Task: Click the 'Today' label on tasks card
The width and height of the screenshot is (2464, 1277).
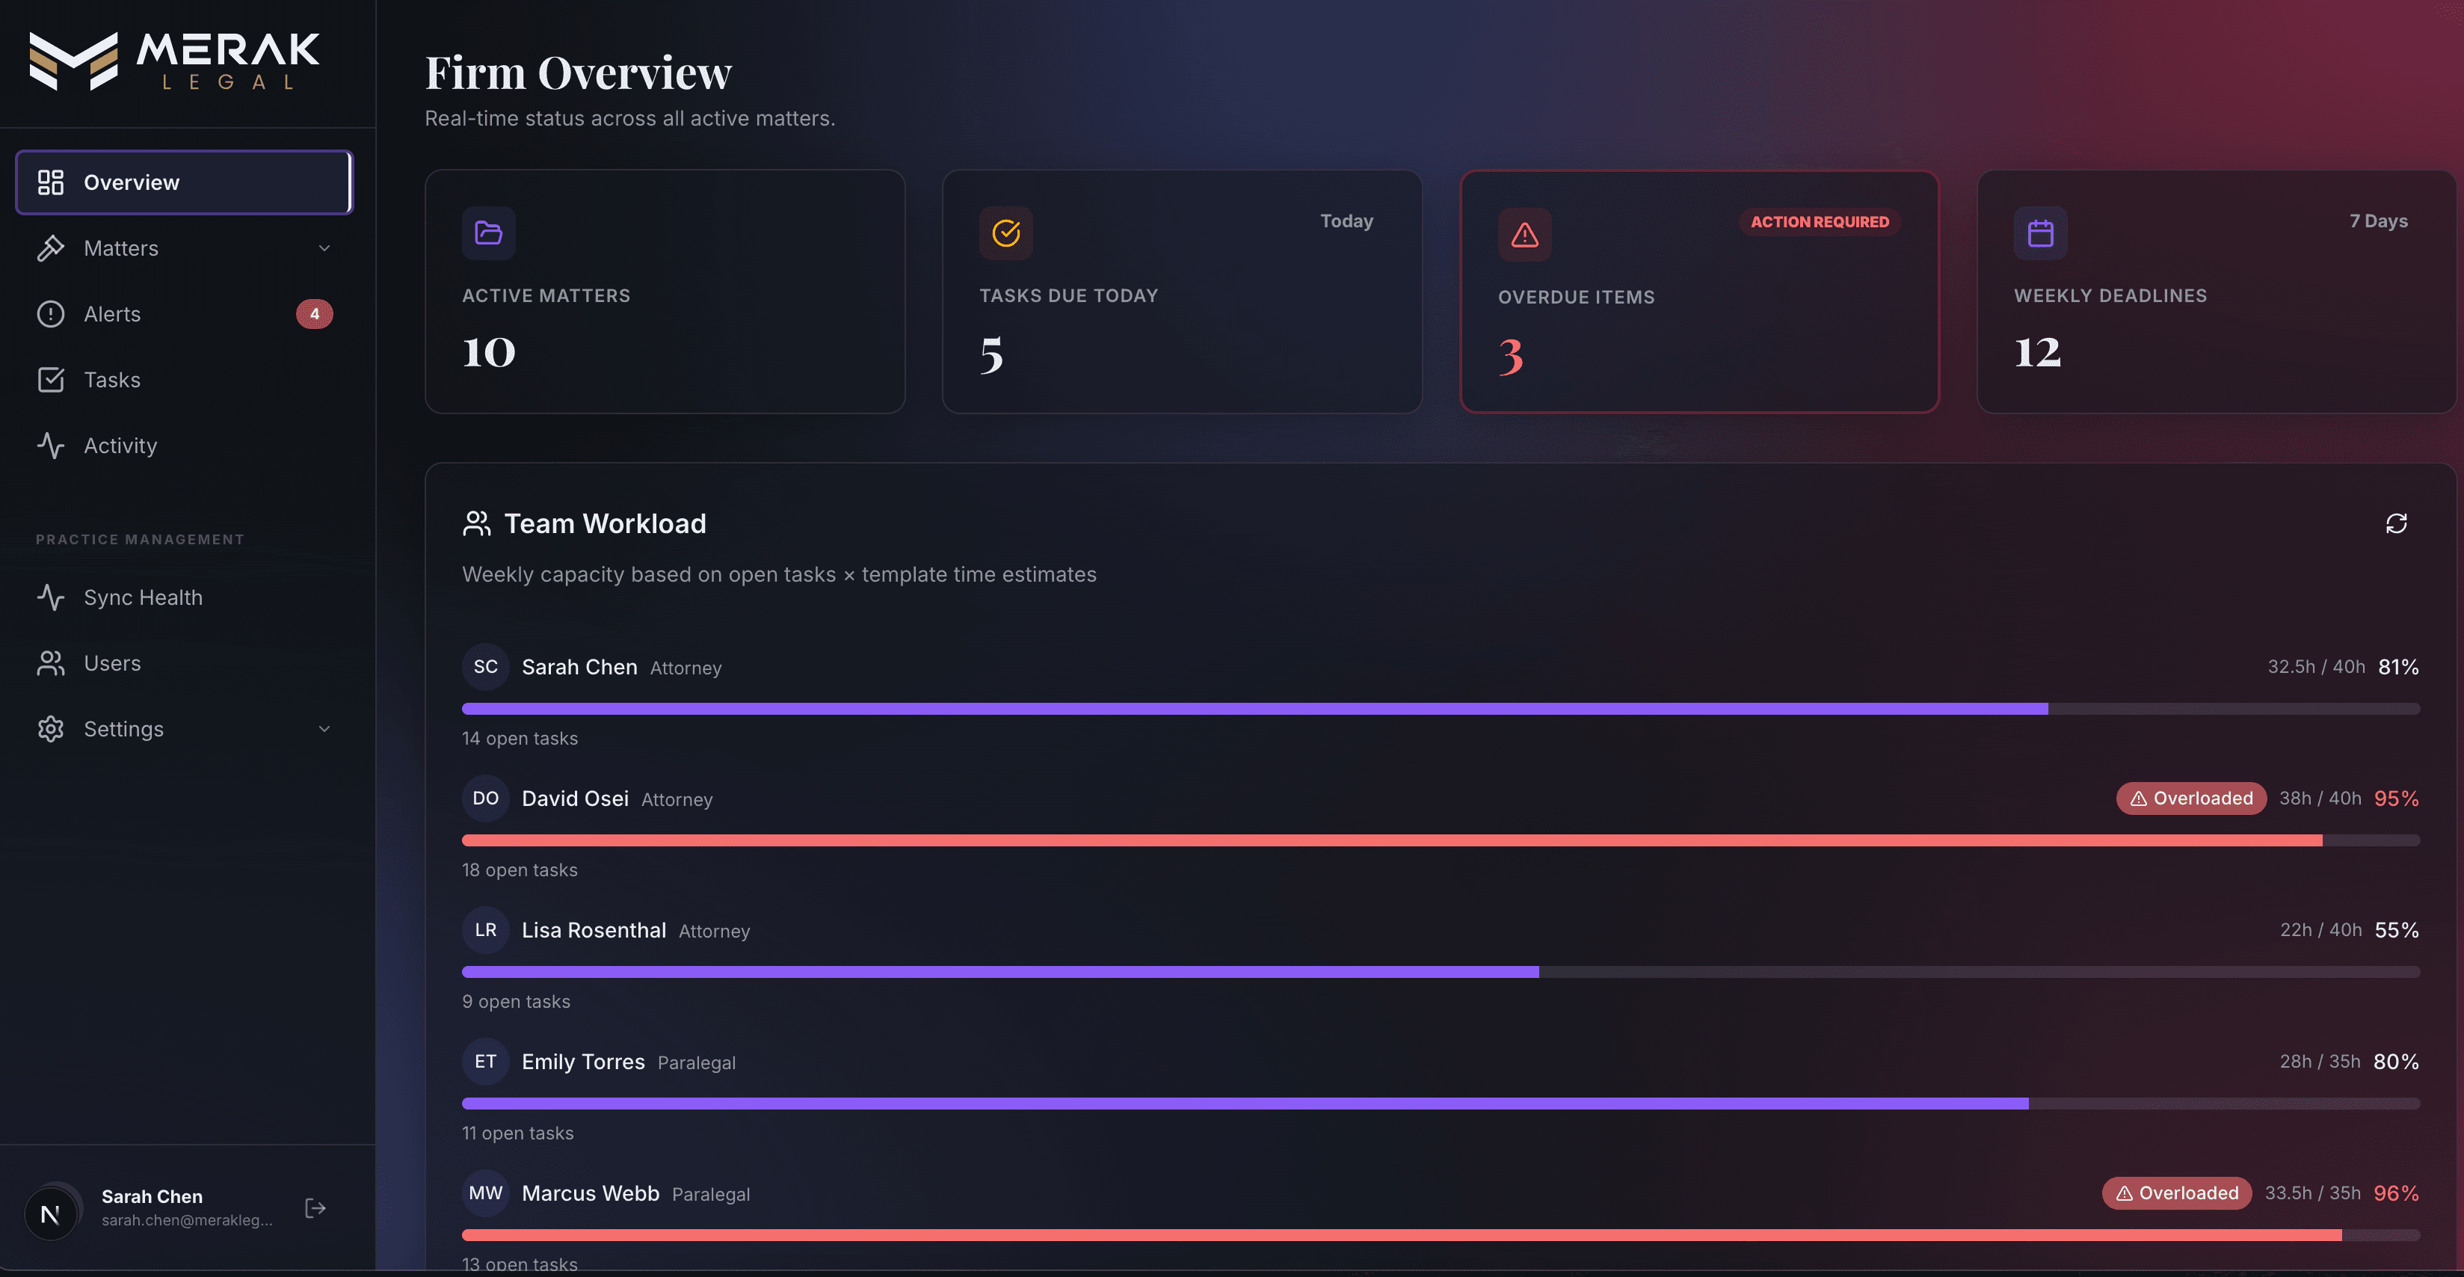Action: click(x=1347, y=221)
